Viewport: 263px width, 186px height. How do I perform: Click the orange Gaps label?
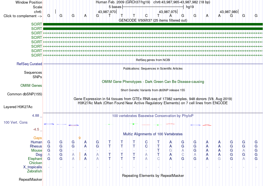coord(38,138)
